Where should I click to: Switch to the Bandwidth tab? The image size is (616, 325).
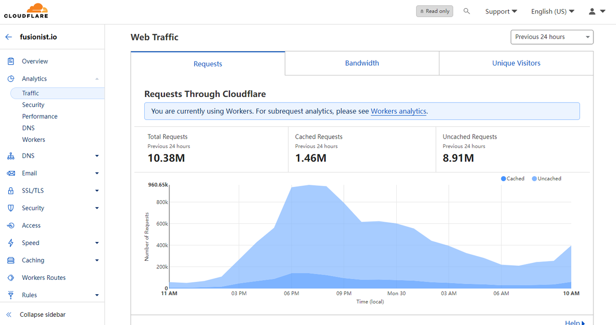click(362, 63)
